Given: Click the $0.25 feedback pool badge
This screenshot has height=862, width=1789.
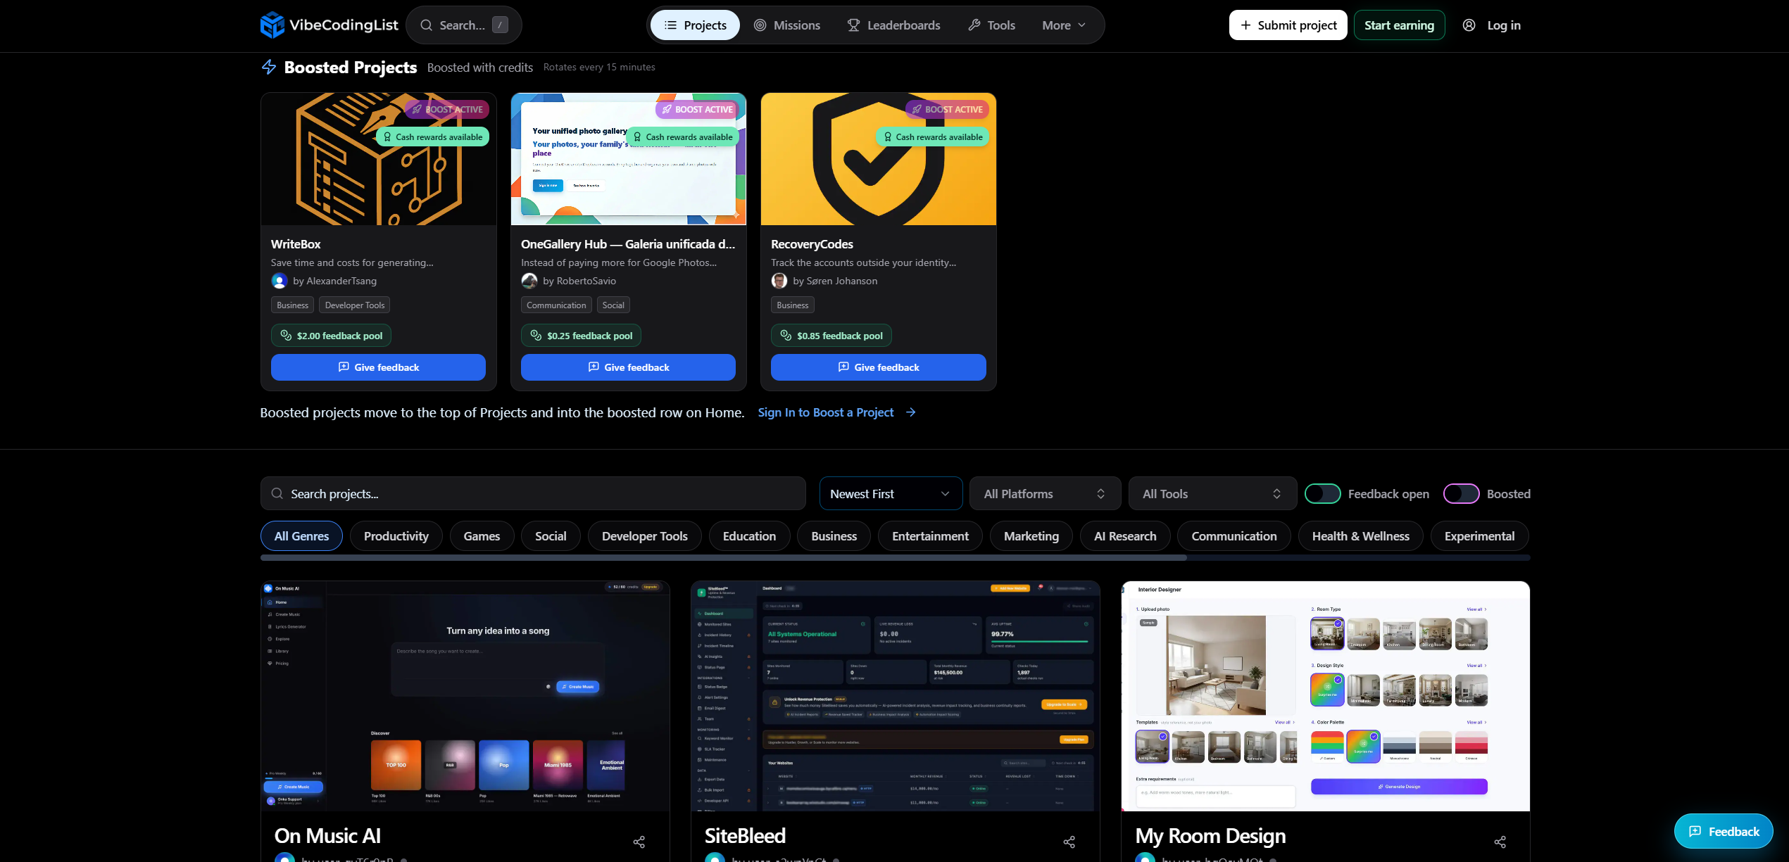Looking at the screenshot, I should [x=581, y=336].
